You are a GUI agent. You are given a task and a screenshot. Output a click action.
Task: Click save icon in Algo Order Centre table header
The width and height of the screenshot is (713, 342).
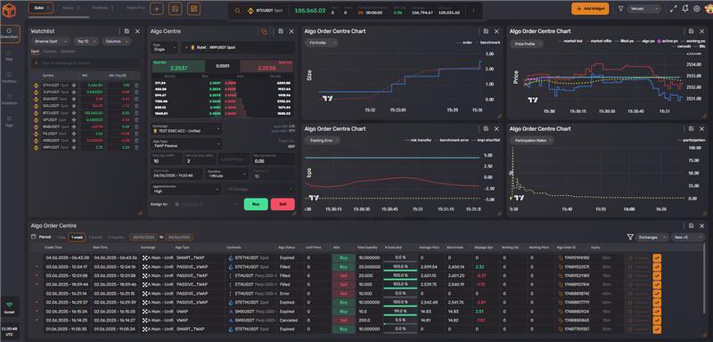coord(692,225)
